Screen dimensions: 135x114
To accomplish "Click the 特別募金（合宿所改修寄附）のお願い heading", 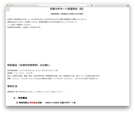I will pyautogui.click(x=29, y=65).
